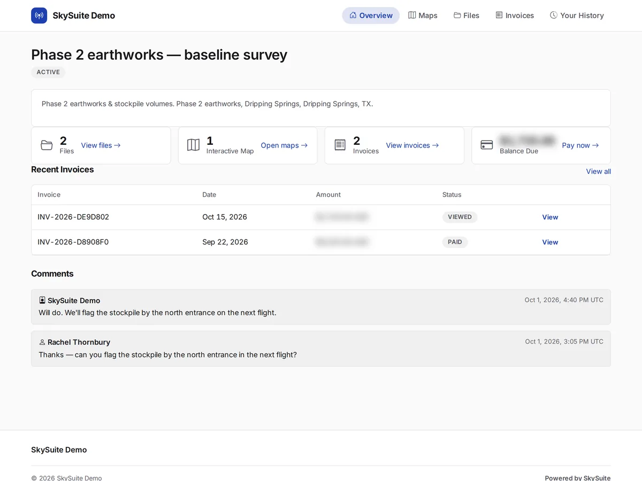The height and width of the screenshot is (481, 642).
Task: Select invoice number INV-2026-D8908F0 text
Action: (x=73, y=242)
